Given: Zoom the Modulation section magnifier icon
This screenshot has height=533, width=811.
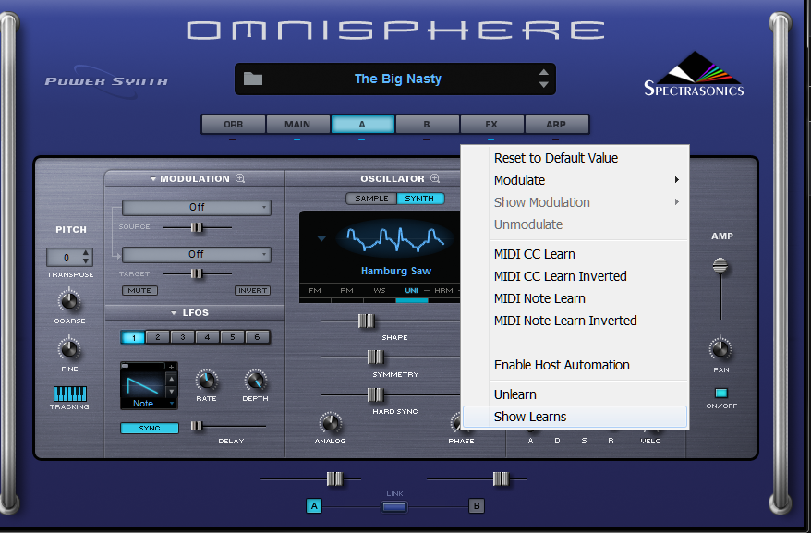Looking at the screenshot, I should [240, 178].
